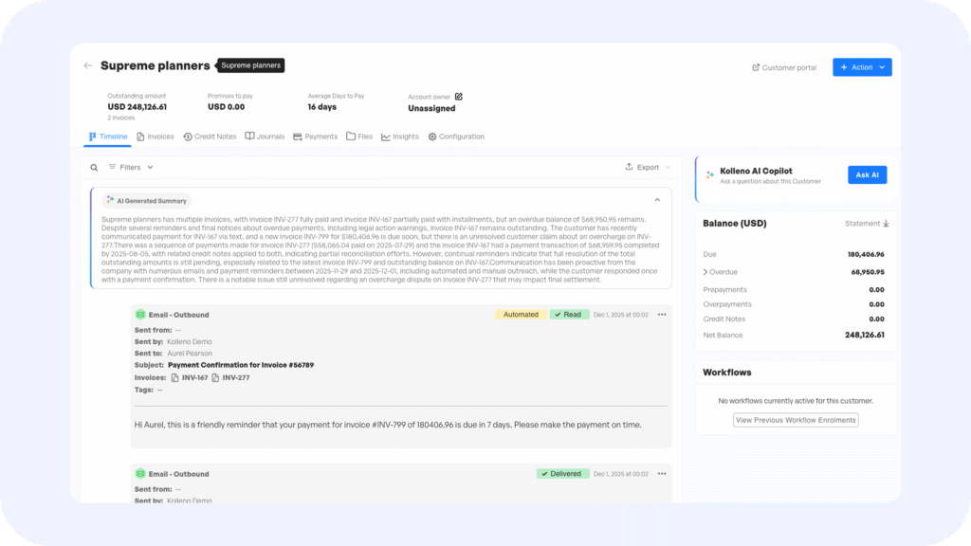Open the Export dropdown

coord(648,168)
